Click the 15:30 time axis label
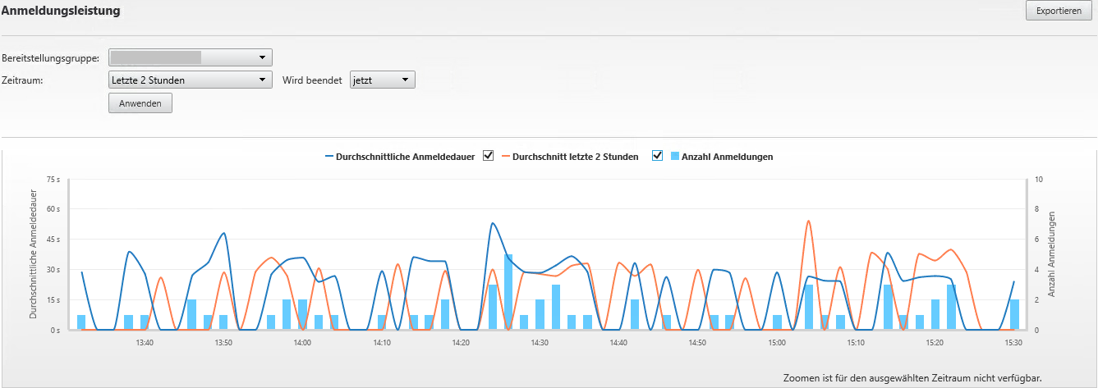 [1013, 343]
